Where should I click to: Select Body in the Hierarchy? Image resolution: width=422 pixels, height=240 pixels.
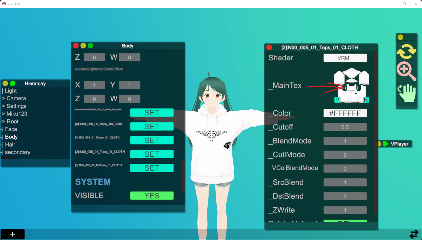11,137
